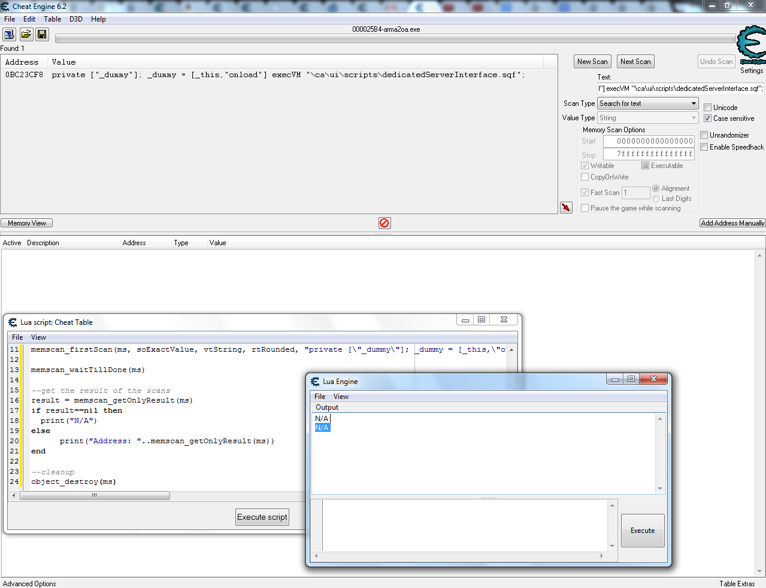The height and width of the screenshot is (588, 766).
Task: Enable the Unicode checkbox
Action: [707, 108]
